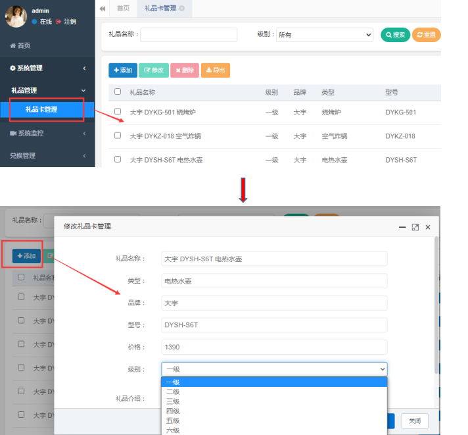
Task: Switch to the 首页 tab
Action: [x=124, y=9]
